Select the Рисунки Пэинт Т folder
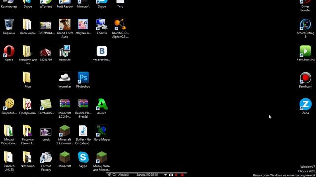 28,130
